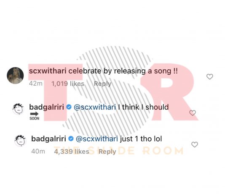Open scxwithari's profile picture

15,76
